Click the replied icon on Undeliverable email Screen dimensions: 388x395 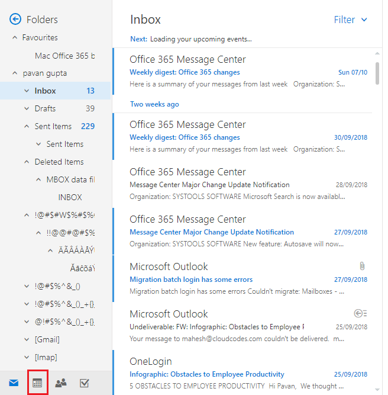coord(360,313)
